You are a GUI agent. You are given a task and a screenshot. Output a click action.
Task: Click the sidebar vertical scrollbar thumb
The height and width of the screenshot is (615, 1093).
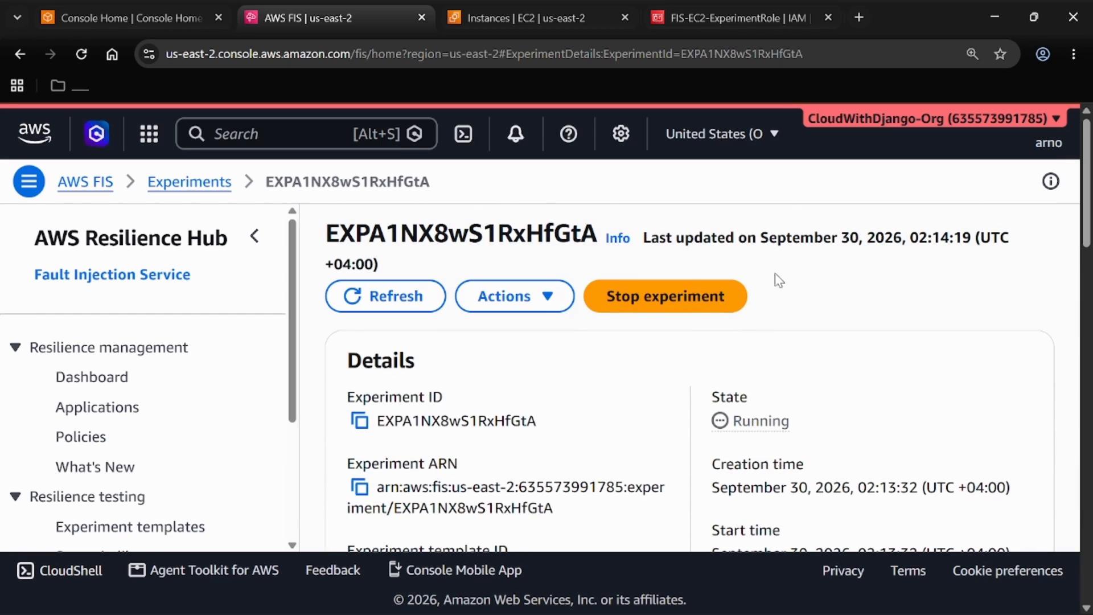[x=292, y=321]
